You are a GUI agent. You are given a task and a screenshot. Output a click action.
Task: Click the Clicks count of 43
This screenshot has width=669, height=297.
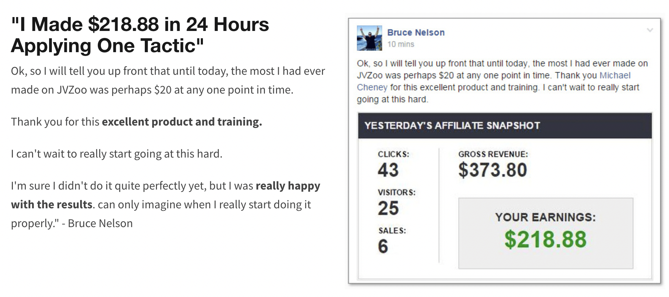point(388,170)
